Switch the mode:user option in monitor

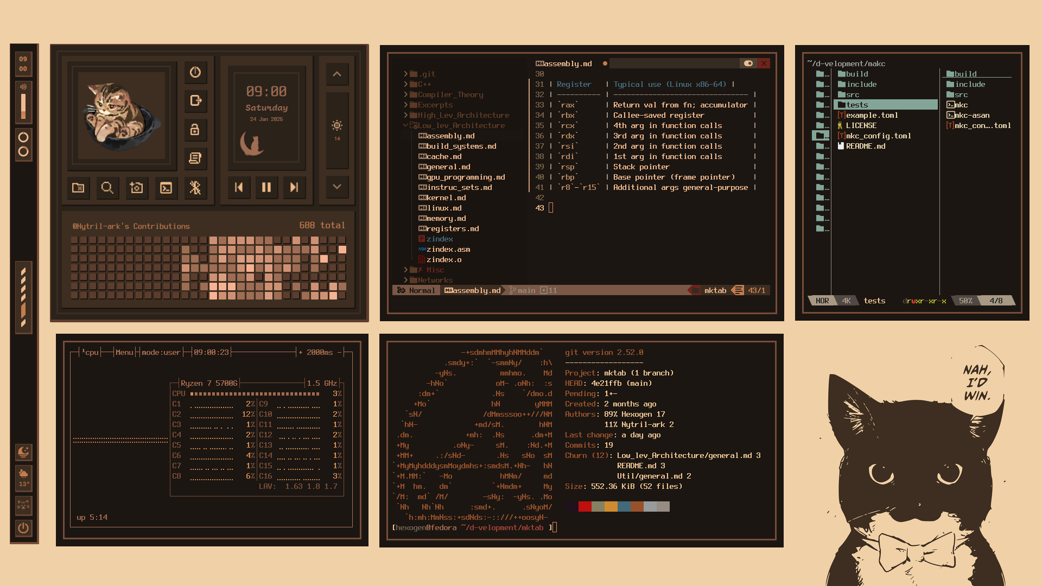click(x=161, y=352)
